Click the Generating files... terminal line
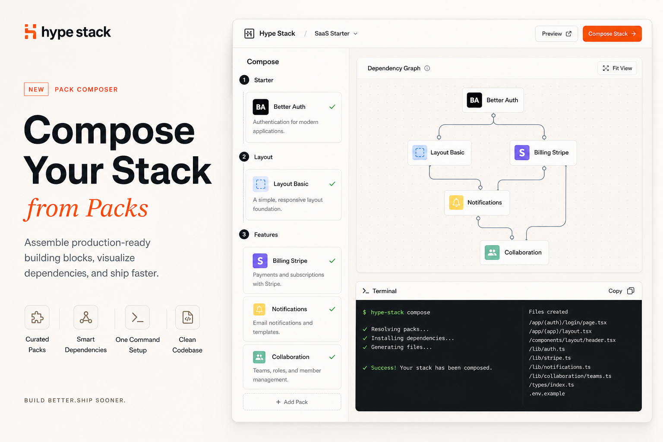Viewport: 663px width, 442px height. pos(397,347)
